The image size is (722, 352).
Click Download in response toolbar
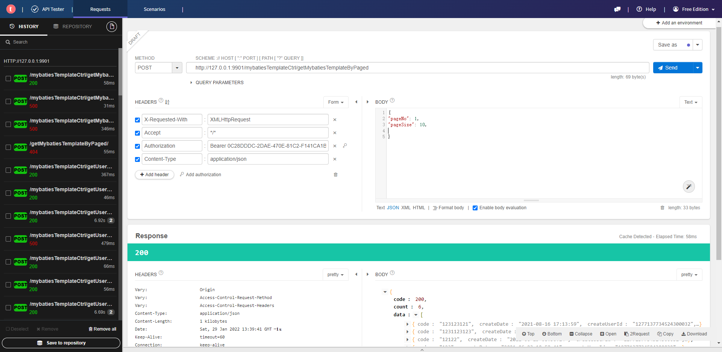click(x=694, y=334)
